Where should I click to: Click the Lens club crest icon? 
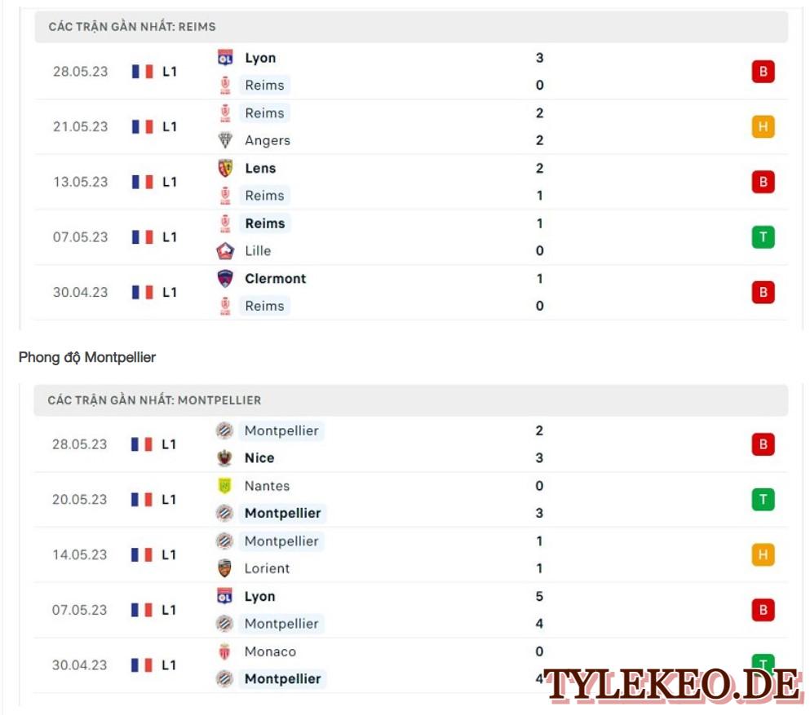(x=225, y=168)
